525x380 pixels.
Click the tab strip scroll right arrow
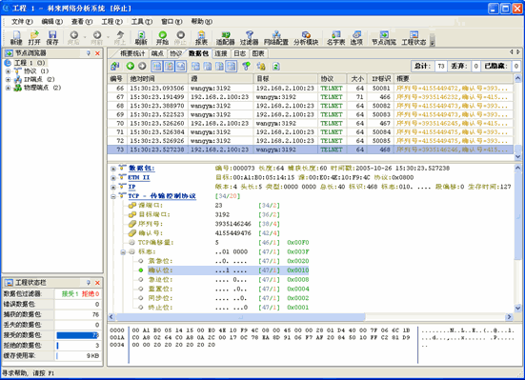pyautogui.click(x=518, y=52)
